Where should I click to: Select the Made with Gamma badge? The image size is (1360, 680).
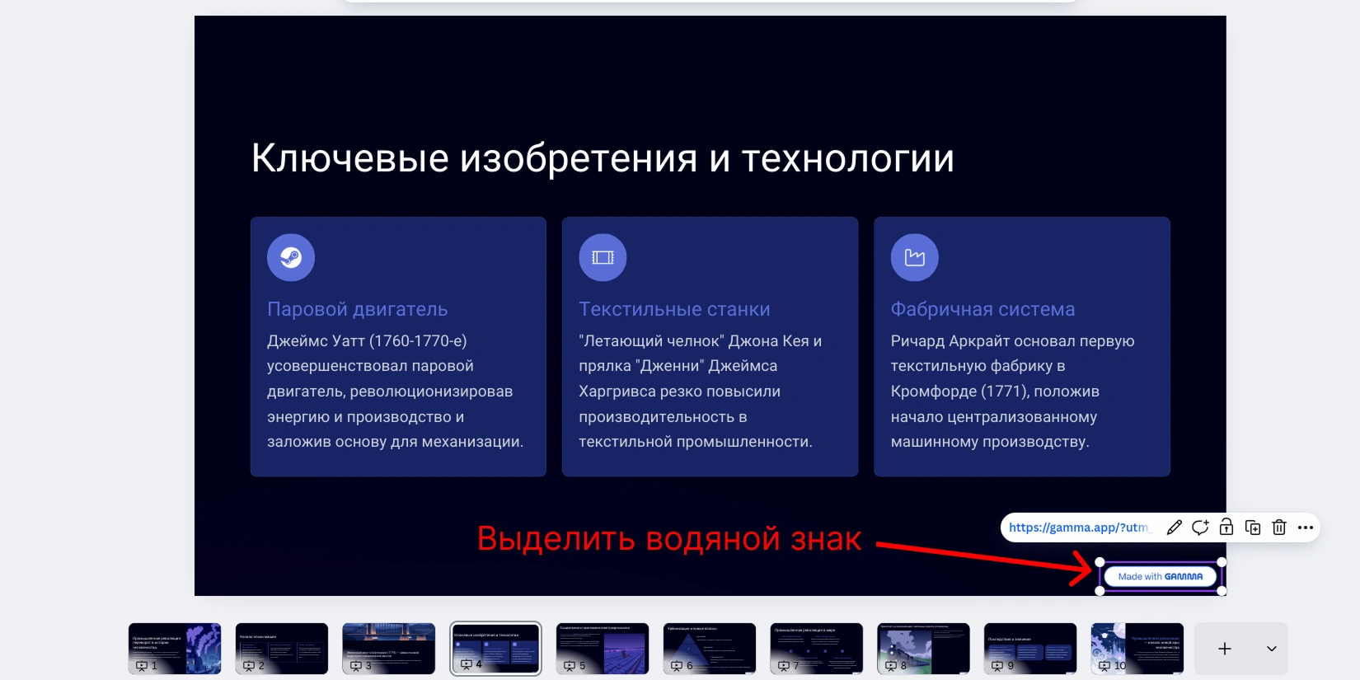[x=1161, y=576]
